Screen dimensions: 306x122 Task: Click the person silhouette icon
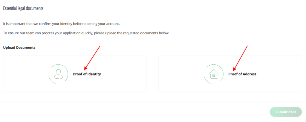[59, 74]
